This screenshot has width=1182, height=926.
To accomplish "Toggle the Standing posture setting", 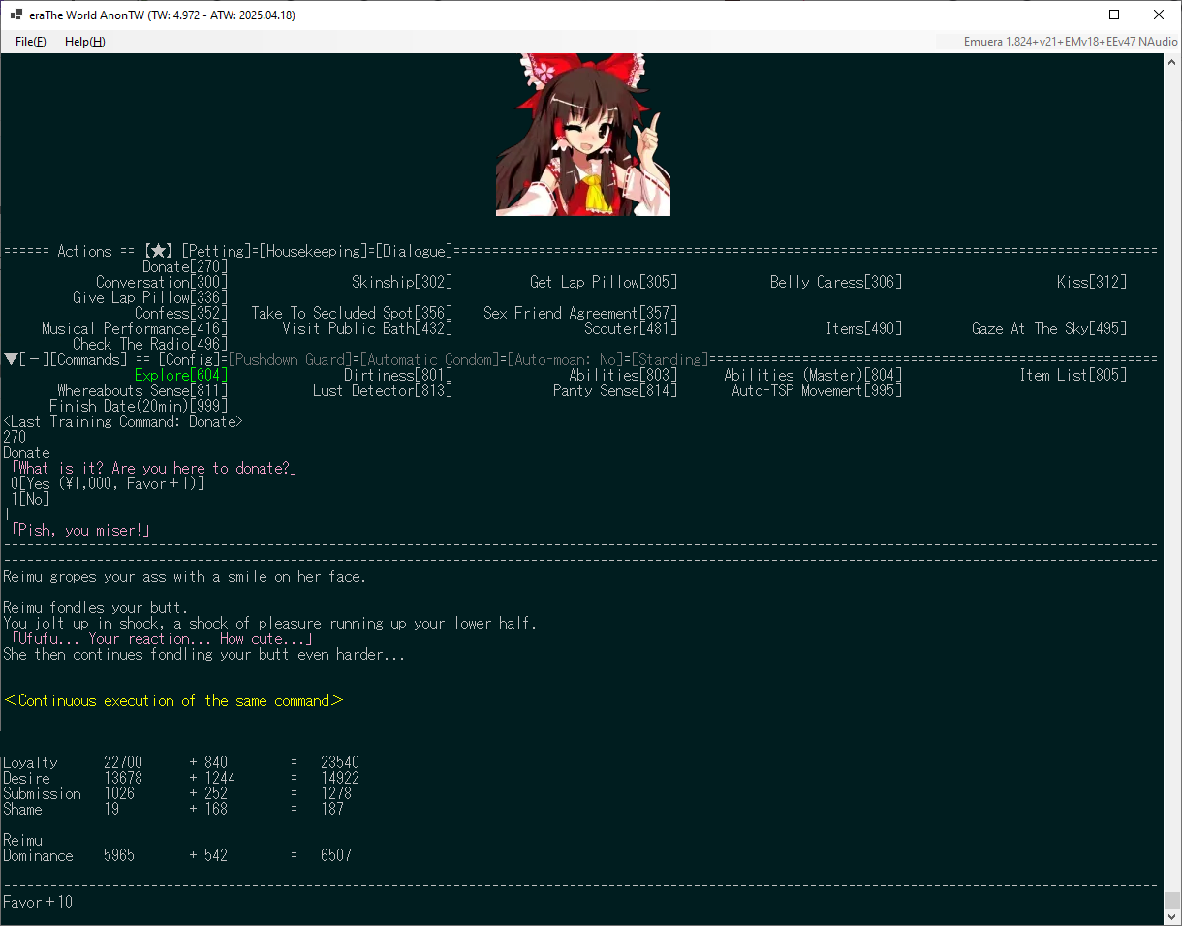I will 672,360.
